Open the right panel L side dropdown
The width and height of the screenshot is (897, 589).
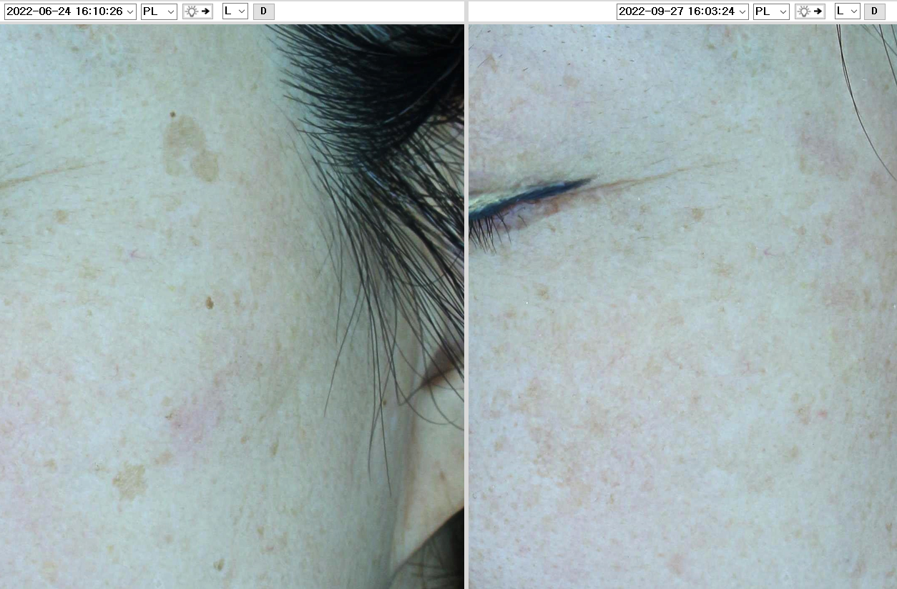[x=847, y=11]
